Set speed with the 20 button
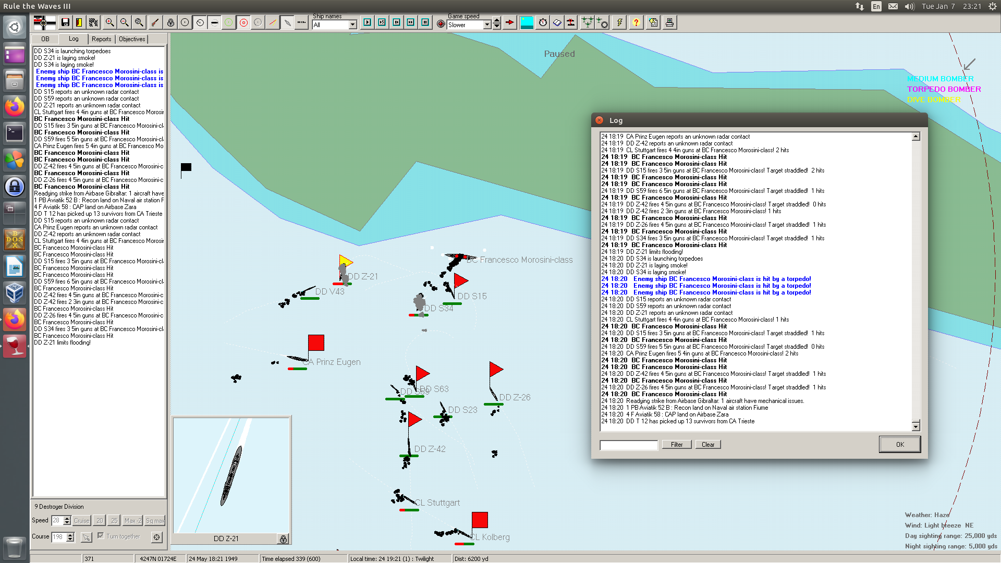Image resolution: width=1001 pixels, height=563 pixels. pos(100,521)
